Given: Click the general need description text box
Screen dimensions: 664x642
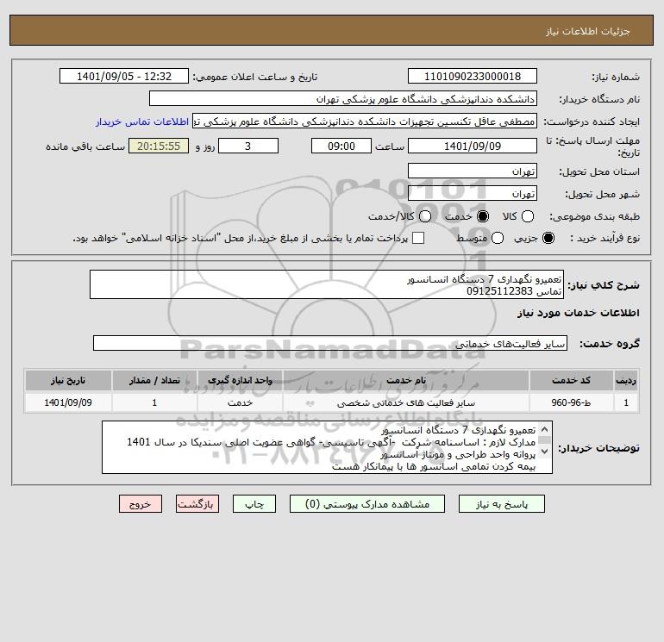Looking at the screenshot, I should [327, 285].
